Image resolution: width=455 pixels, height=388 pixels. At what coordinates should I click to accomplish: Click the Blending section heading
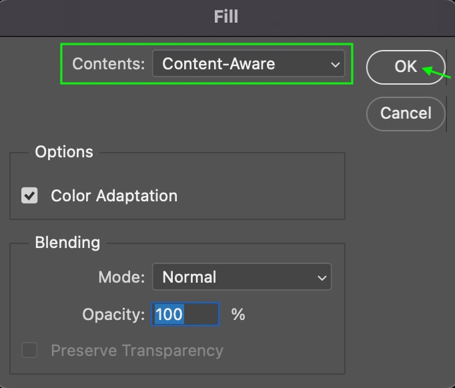coord(67,243)
